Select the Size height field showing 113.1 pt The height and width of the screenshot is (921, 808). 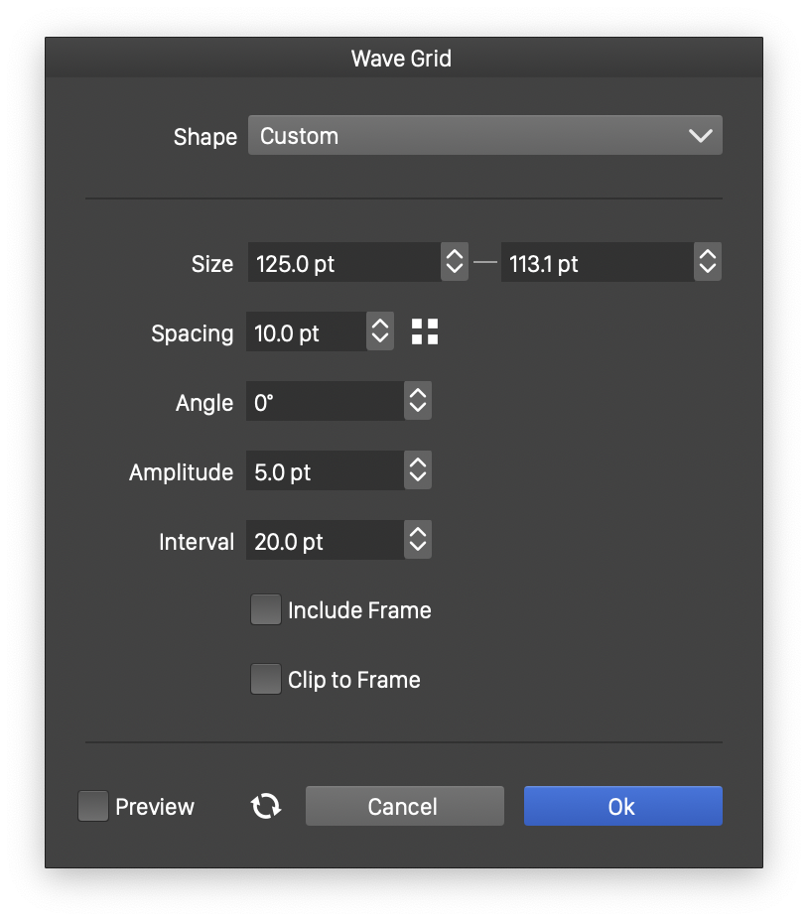596,263
